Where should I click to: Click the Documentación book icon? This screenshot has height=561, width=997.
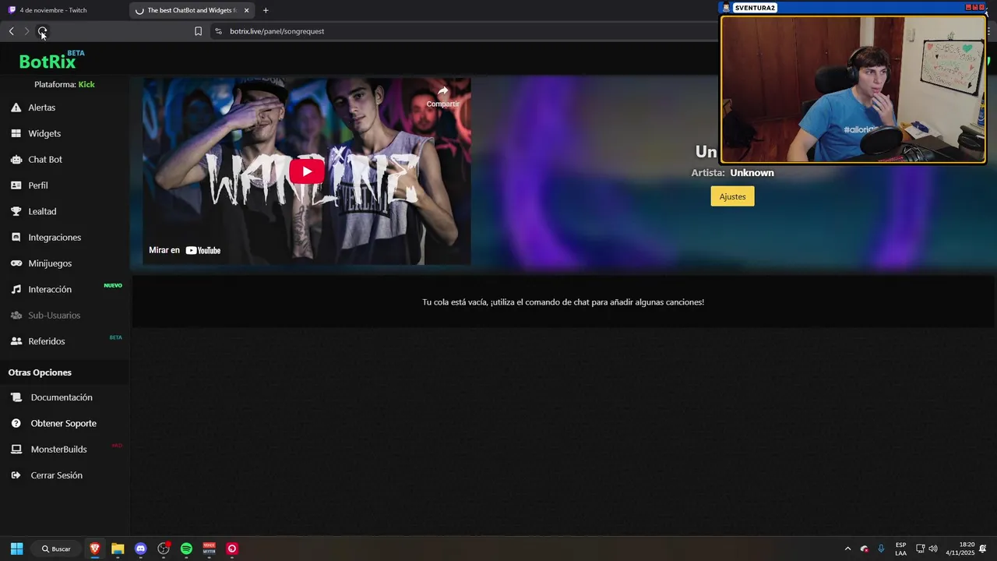click(16, 397)
